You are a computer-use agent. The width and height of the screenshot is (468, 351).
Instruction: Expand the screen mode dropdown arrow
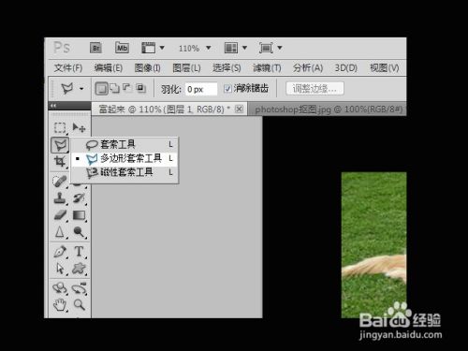pos(280,48)
